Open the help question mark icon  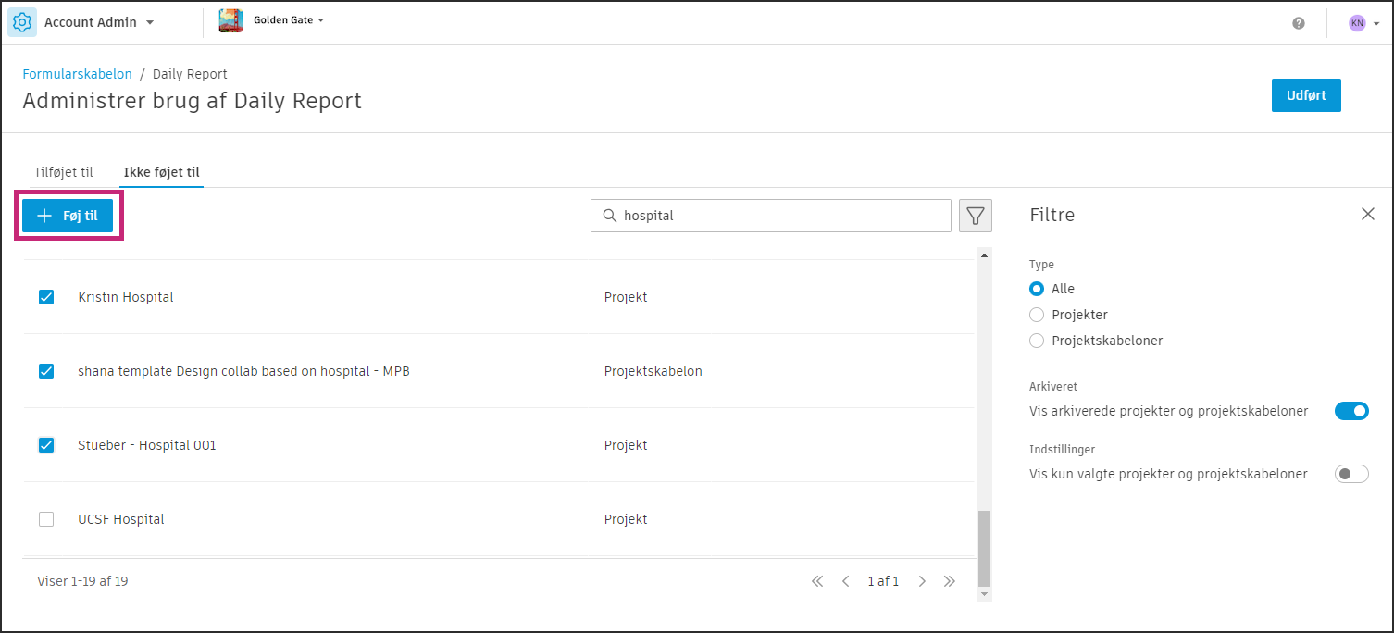[x=1299, y=23]
